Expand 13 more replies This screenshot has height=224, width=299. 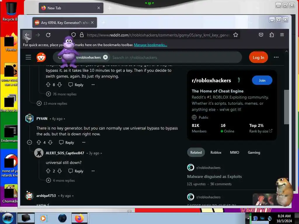coord(52,104)
